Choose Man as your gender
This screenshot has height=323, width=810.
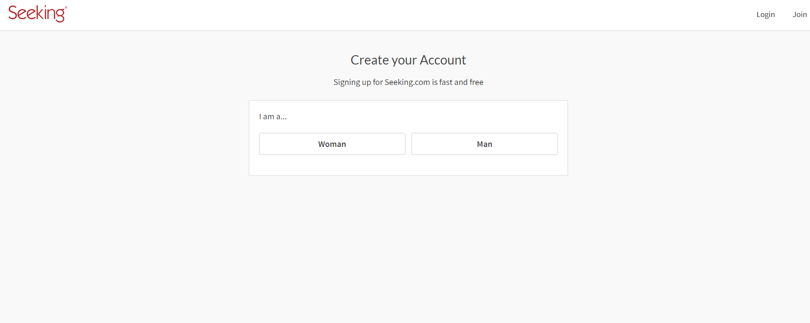(x=484, y=144)
